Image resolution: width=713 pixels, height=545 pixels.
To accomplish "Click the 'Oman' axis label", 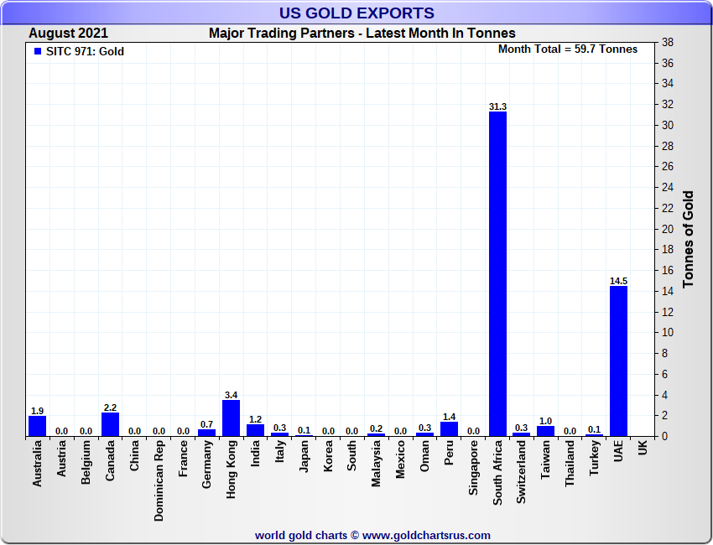I will pyautogui.click(x=424, y=455).
